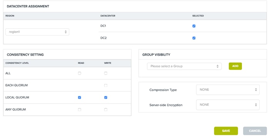
Task: Click the ANY QUORUM label
Action: [x=16, y=109]
